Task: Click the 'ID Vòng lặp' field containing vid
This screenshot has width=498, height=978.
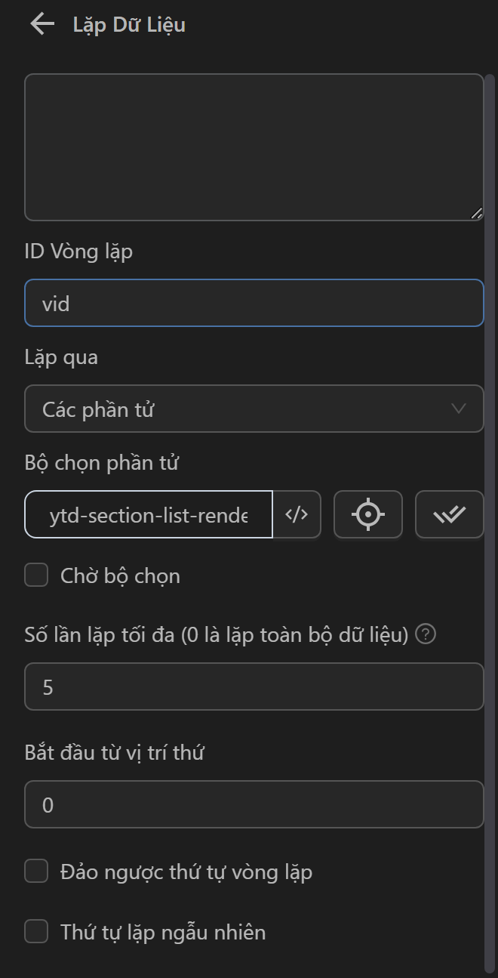Action: coord(254,302)
